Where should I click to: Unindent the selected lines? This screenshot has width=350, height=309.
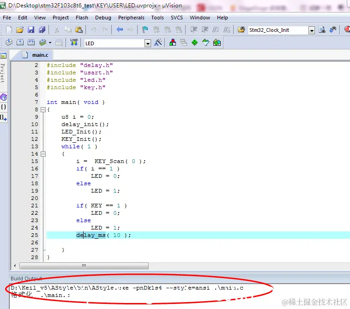[x=205, y=30]
